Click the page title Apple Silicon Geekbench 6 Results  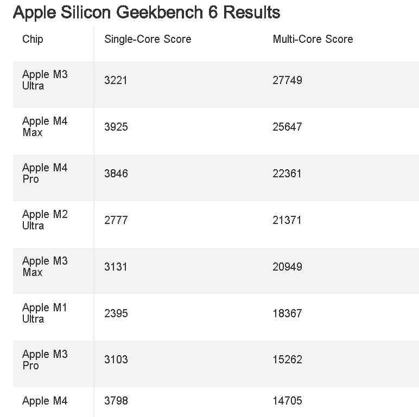click(147, 12)
